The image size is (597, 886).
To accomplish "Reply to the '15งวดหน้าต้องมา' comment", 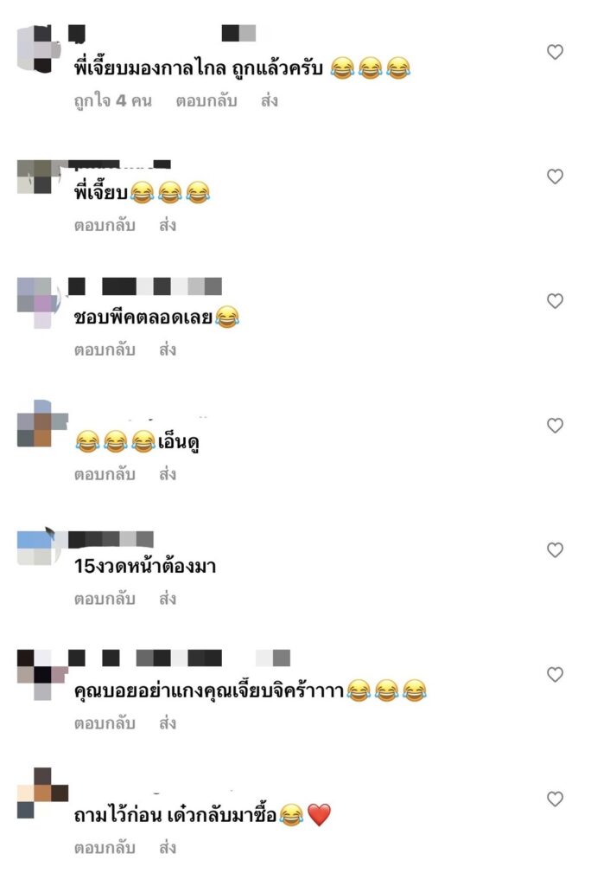I will [x=105, y=599].
